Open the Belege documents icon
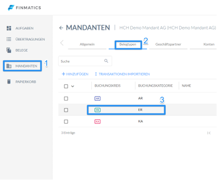The image size is (217, 180). click(9, 50)
